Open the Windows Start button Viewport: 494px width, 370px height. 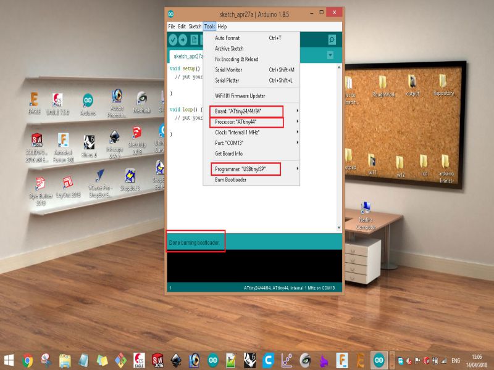9,361
